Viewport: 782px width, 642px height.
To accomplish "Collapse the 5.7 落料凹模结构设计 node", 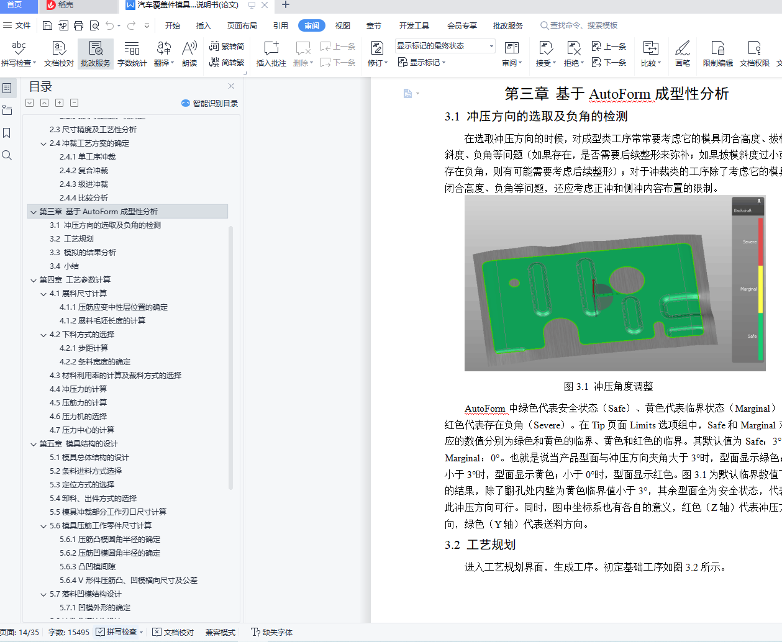I will tap(43, 594).
